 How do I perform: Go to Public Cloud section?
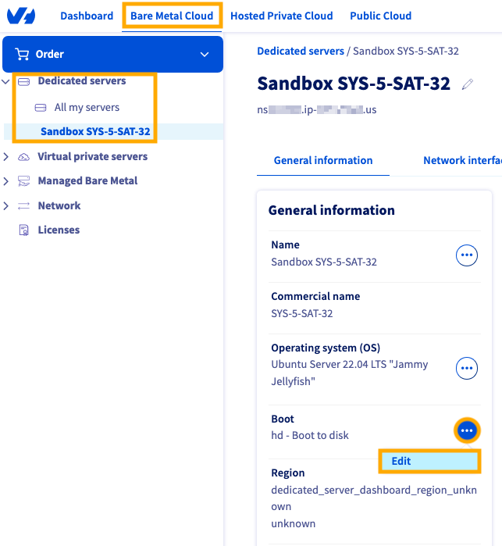pyautogui.click(x=380, y=16)
